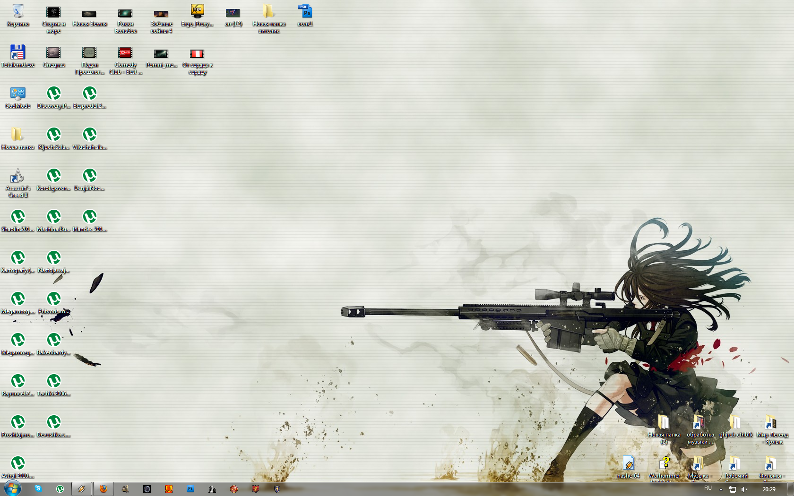Open the Comedy Club - Best video

(x=126, y=60)
